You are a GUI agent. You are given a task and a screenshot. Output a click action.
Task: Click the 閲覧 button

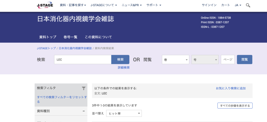click(x=245, y=60)
